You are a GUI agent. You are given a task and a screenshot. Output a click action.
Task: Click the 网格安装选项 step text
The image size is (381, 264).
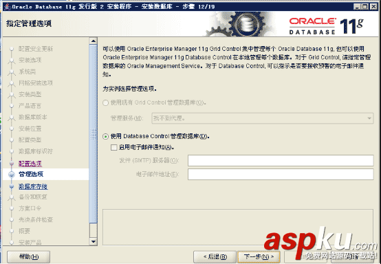[36, 83]
